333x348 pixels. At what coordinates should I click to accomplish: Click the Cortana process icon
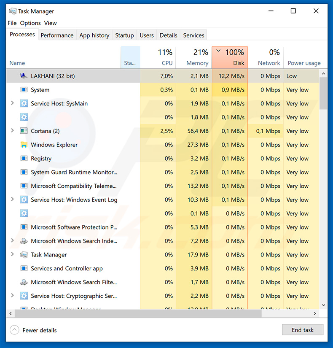(x=24, y=131)
